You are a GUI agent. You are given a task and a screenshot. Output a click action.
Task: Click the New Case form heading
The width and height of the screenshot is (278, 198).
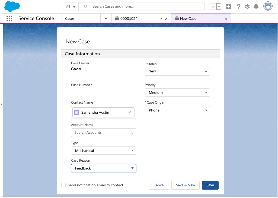[x=78, y=41]
